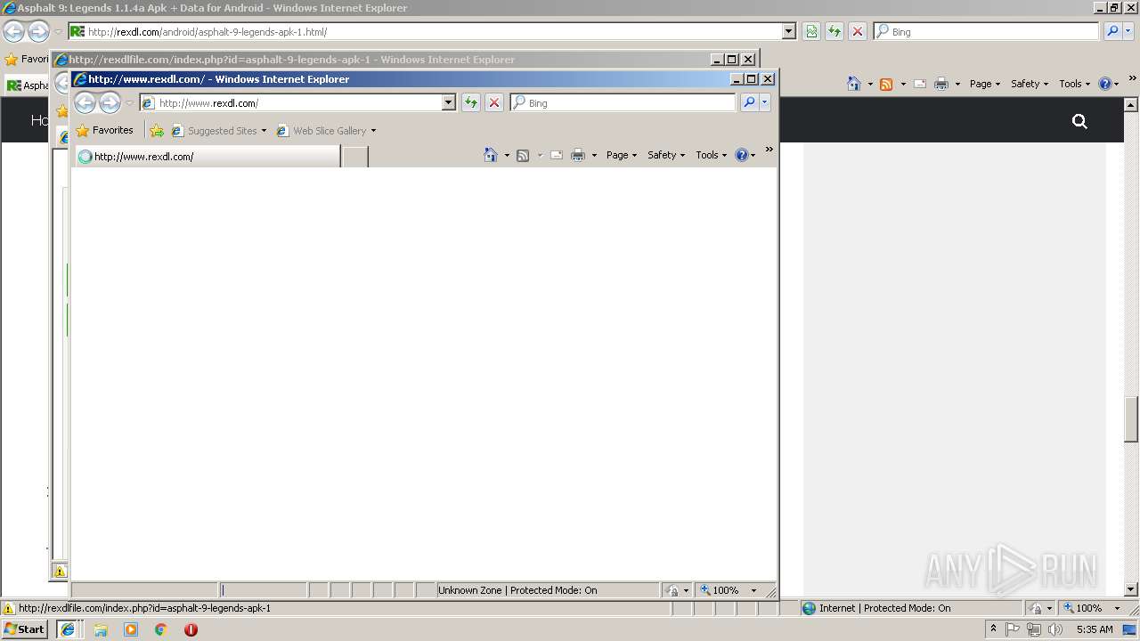Print from the main window toolbar

[x=941, y=84]
